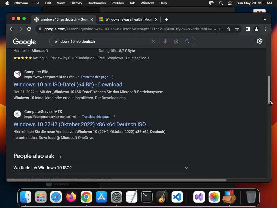Close the 'windows 10 iso deutsch' tab
Screen dimensions: 277x208
click(92, 19)
